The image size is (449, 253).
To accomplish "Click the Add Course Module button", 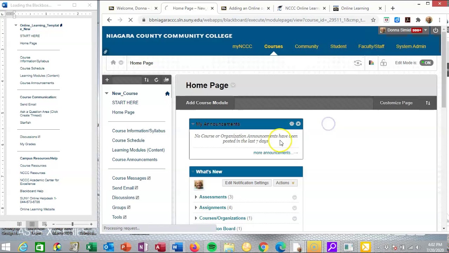I will [x=207, y=103].
